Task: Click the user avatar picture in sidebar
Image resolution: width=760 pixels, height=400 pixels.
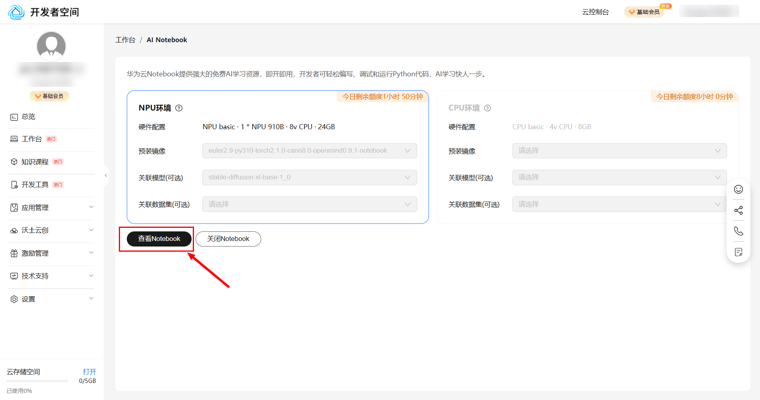Action: 51,46
